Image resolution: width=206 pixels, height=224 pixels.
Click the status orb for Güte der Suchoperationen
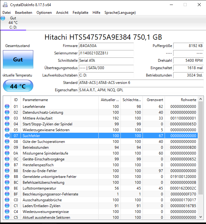[x=7, y=141]
